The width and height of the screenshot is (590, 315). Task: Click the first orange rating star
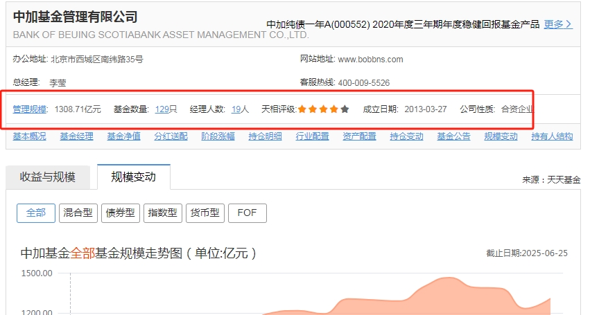click(x=302, y=109)
